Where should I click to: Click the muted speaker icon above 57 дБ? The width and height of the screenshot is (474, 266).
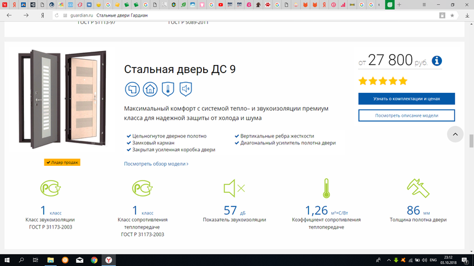click(x=234, y=188)
